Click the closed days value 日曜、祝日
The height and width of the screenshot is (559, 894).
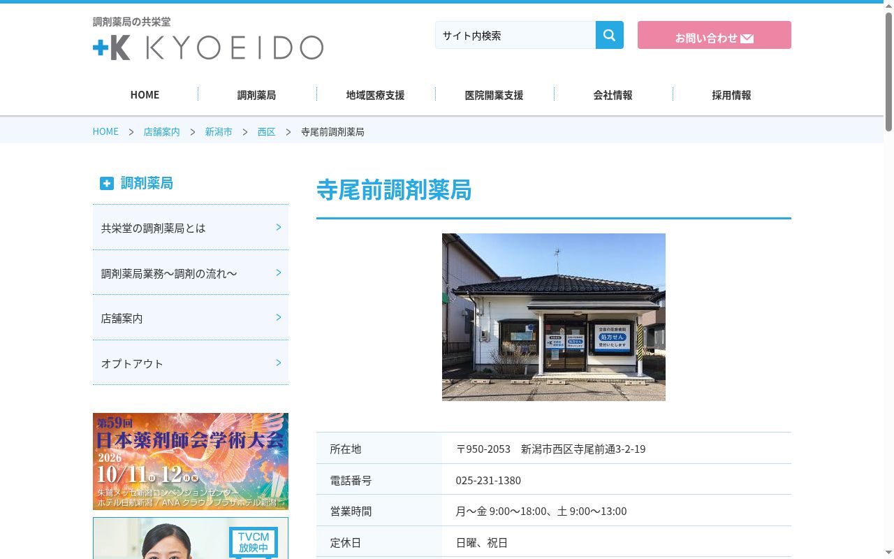point(482,542)
